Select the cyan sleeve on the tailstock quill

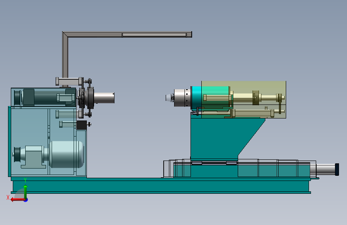196,98
